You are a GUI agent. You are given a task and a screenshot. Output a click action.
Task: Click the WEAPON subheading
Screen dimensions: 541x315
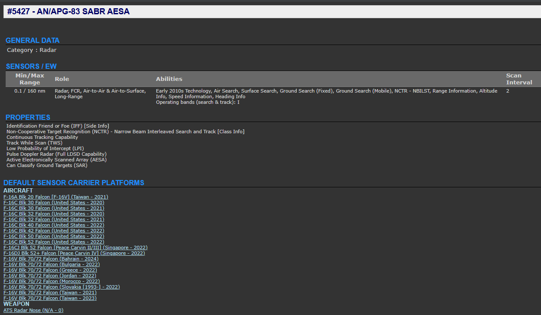coord(16,304)
